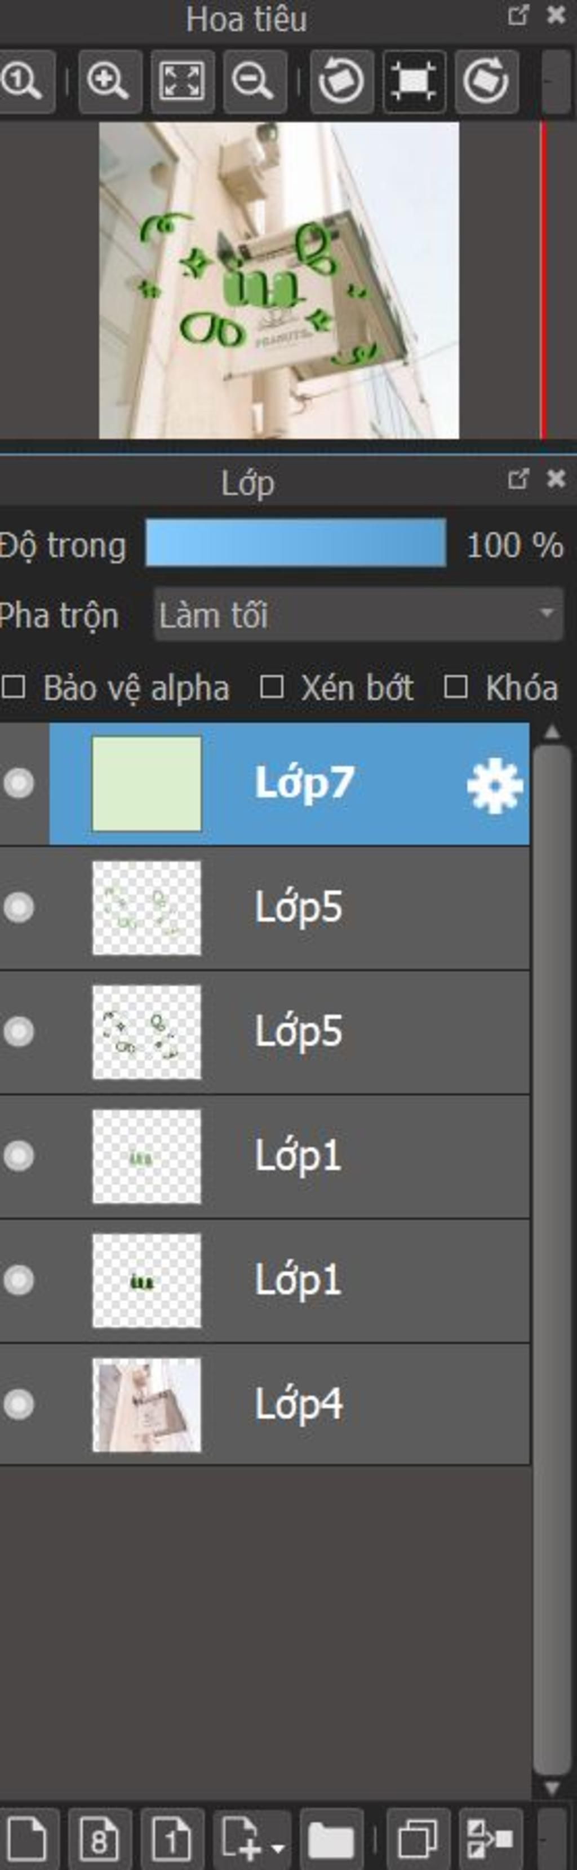Viewport: 577px width, 1870px height.
Task: Toggle the Khóa lock checkbox
Action: point(455,687)
